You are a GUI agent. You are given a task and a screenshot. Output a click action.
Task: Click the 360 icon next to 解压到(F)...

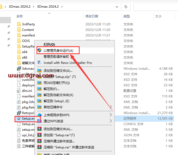39,89
